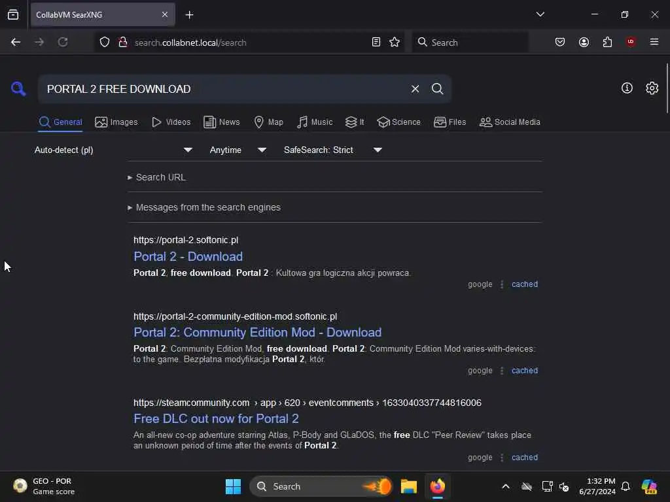Viewport: 670px width, 502px height.
Task: Open the Portal 2 - Download result
Action: tap(188, 256)
